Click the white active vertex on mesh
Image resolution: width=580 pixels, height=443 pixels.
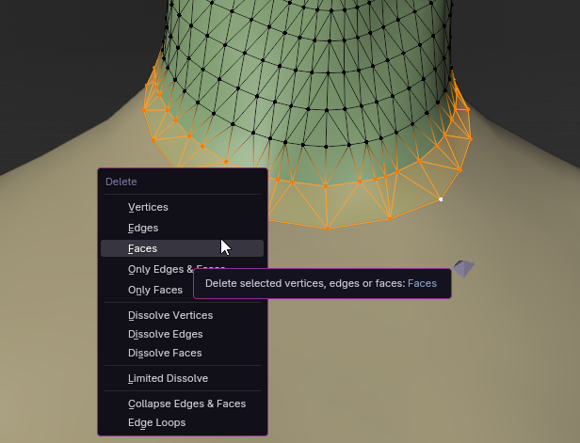[x=441, y=199]
